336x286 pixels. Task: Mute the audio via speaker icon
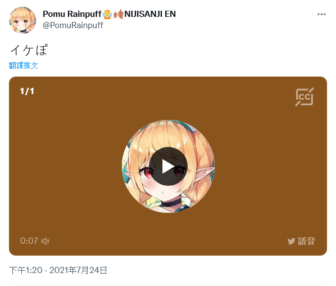click(45, 241)
